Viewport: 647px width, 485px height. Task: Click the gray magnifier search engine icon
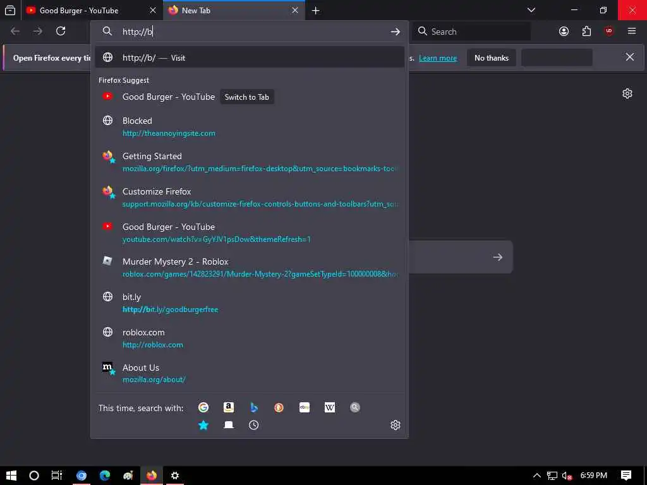(355, 407)
